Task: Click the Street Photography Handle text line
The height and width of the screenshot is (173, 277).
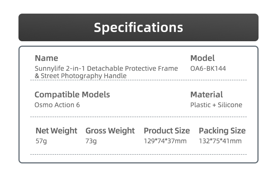Action: tap(81, 76)
